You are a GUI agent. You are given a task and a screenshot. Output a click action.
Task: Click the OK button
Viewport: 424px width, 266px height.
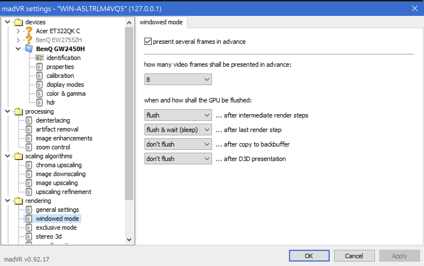[x=309, y=256]
